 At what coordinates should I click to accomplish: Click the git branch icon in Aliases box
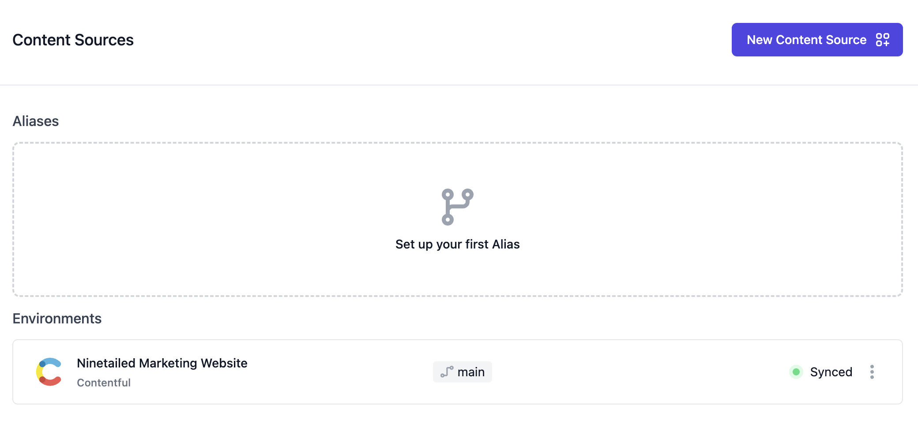(x=457, y=207)
